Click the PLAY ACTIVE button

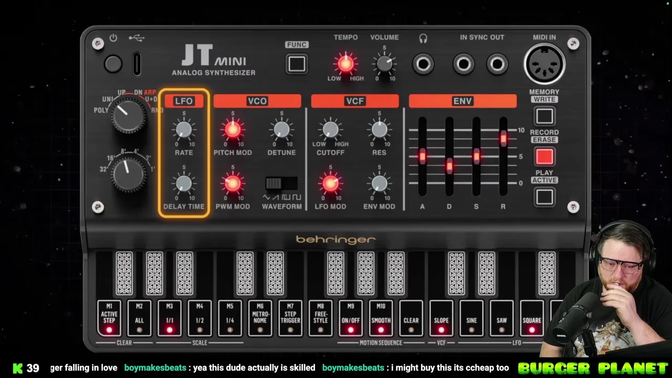(544, 197)
